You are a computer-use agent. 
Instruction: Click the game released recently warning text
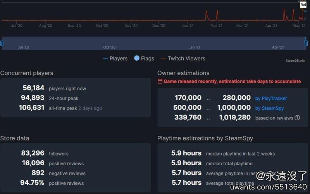(232, 81)
